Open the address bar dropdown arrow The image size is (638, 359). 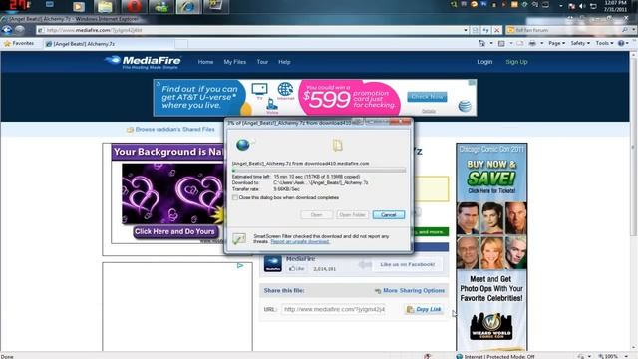pos(466,30)
